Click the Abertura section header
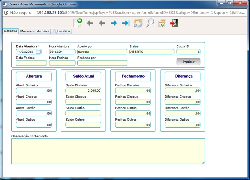The width and height of the screenshot is (250, 180). pyautogui.click(x=34, y=76)
